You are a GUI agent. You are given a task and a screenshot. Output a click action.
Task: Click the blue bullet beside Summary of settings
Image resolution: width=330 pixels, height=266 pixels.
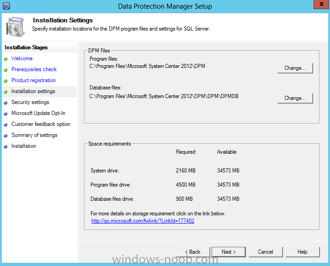coord(5,136)
